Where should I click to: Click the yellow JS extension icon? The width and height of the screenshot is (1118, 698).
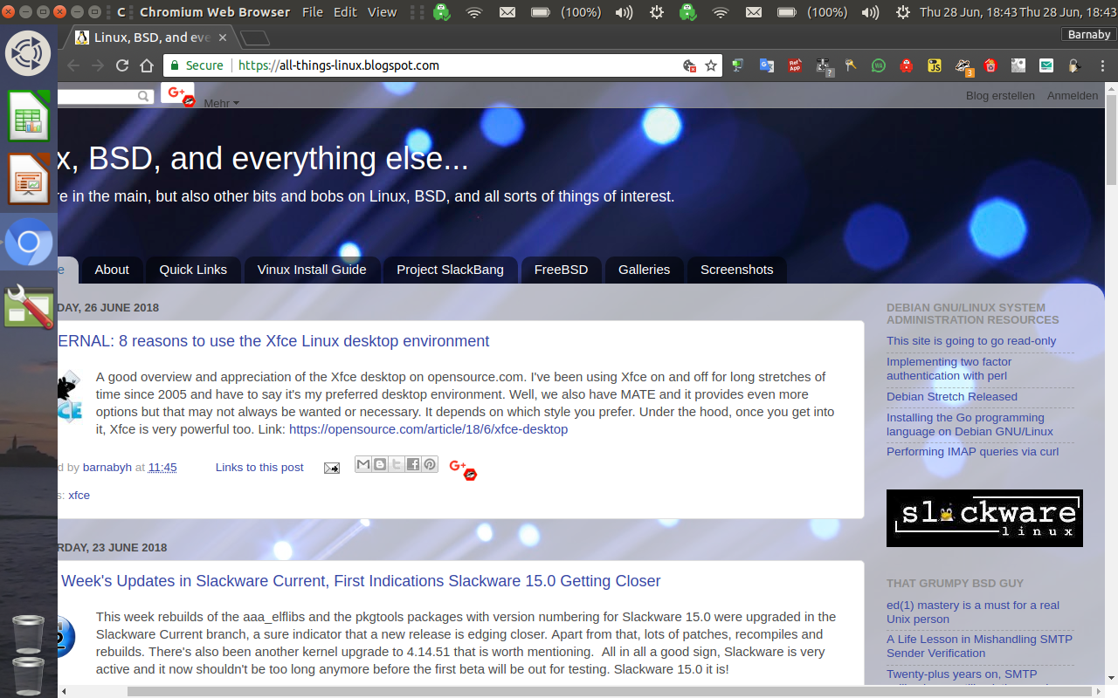pos(935,65)
